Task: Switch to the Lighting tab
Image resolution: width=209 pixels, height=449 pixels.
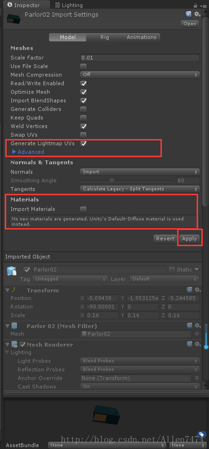Action: [69, 5]
